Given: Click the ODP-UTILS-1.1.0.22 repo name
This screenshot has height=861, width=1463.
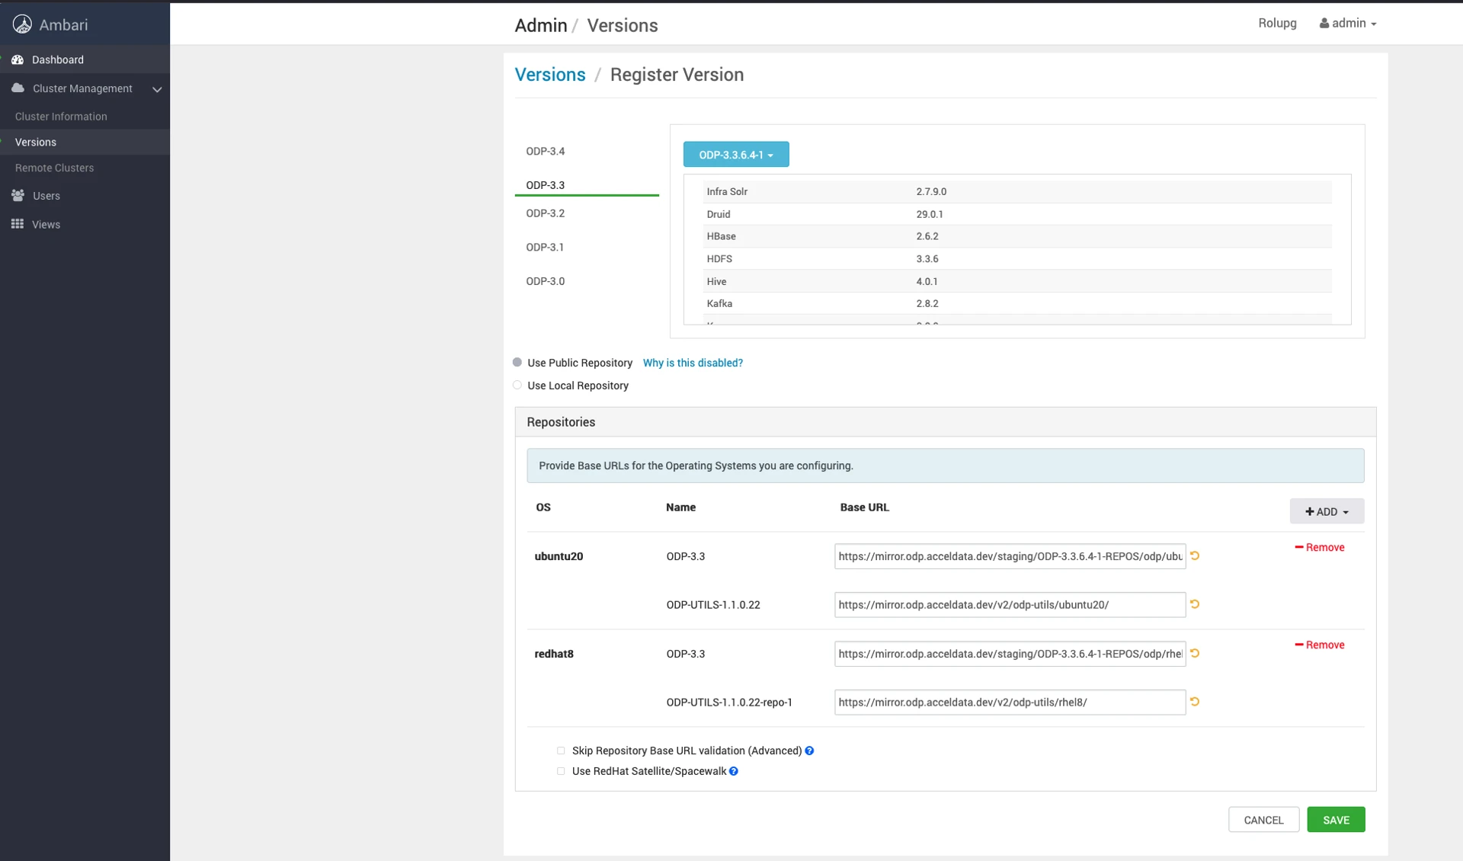Looking at the screenshot, I should pyautogui.click(x=713, y=605).
